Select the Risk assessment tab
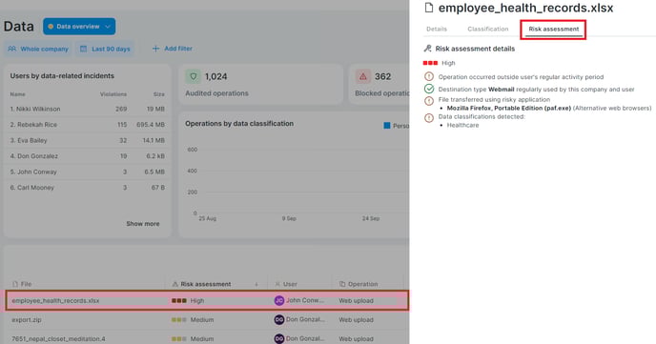 point(553,30)
